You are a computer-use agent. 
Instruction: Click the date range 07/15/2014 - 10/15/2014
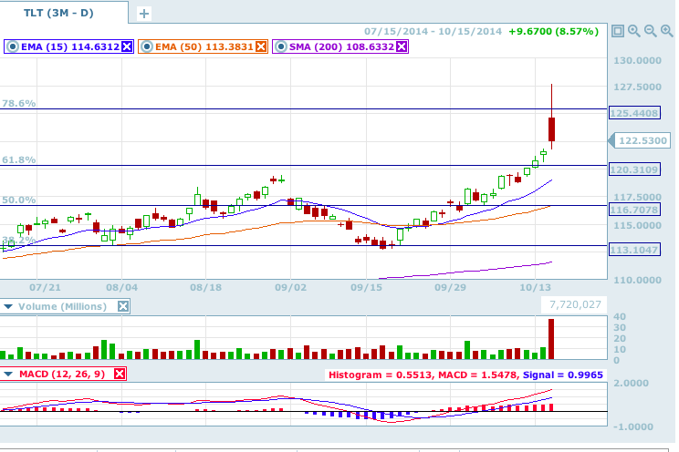[x=433, y=32]
